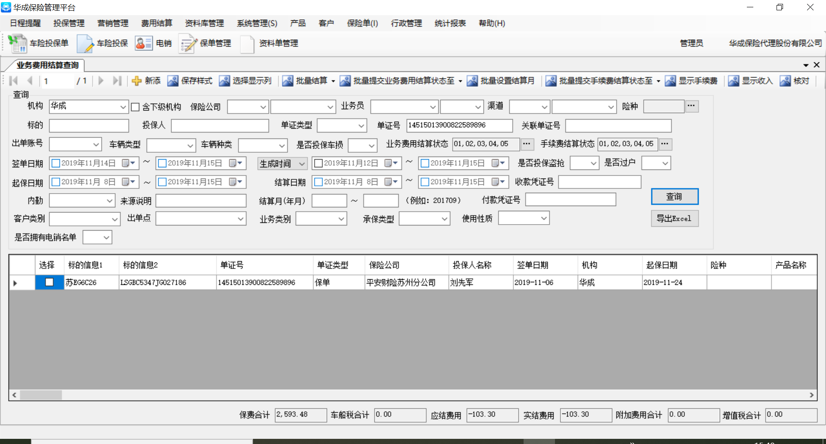
Task: Click the 保存样式 toolbar icon
Action: [173, 81]
